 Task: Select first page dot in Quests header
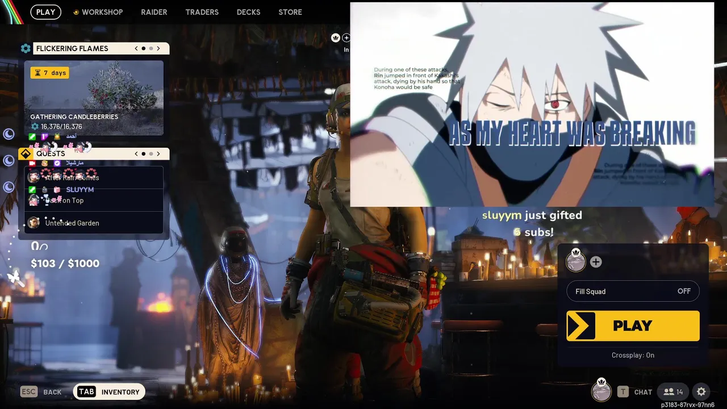143,154
